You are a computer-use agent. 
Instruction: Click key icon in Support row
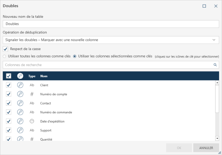[x=20, y=130]
